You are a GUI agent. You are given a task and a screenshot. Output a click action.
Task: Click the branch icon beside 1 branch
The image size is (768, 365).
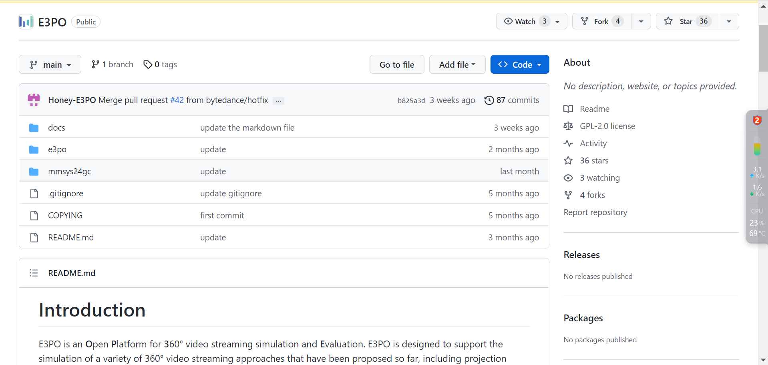(95, 65)
